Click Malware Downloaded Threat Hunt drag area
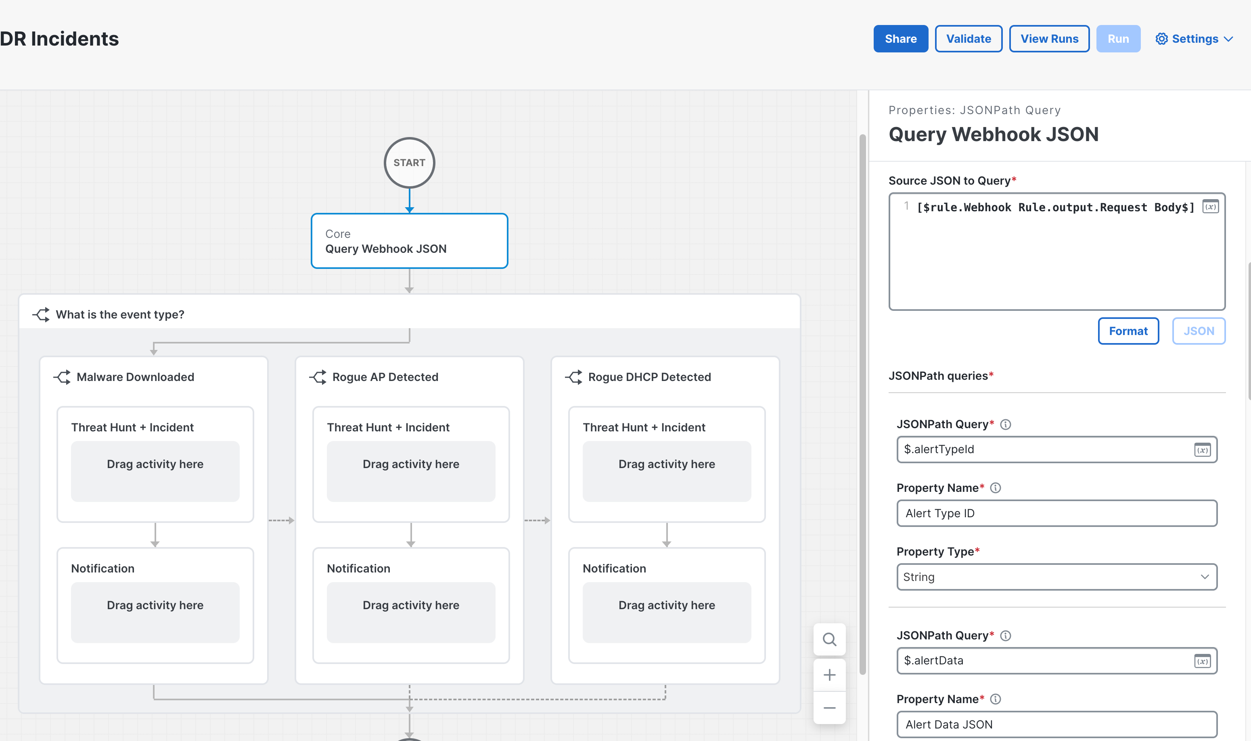Image resolution: width=1251 pixels, height=741 pixels. point(155,471)
